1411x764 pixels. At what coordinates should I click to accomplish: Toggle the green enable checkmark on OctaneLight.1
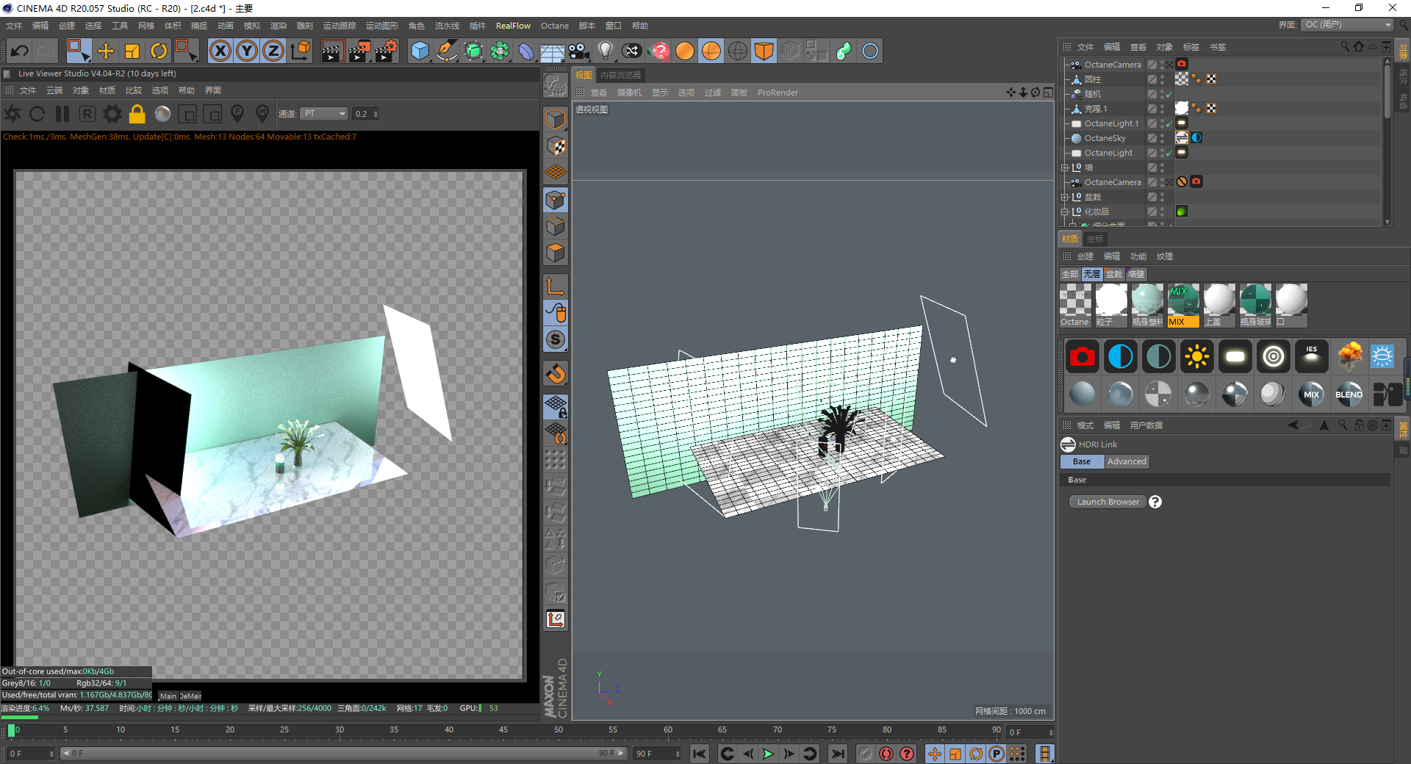[1169, 123]
